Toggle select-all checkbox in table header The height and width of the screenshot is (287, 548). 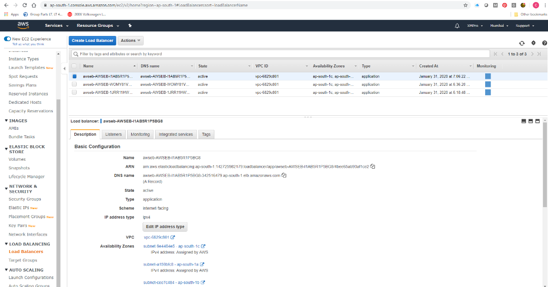[74, 66]
